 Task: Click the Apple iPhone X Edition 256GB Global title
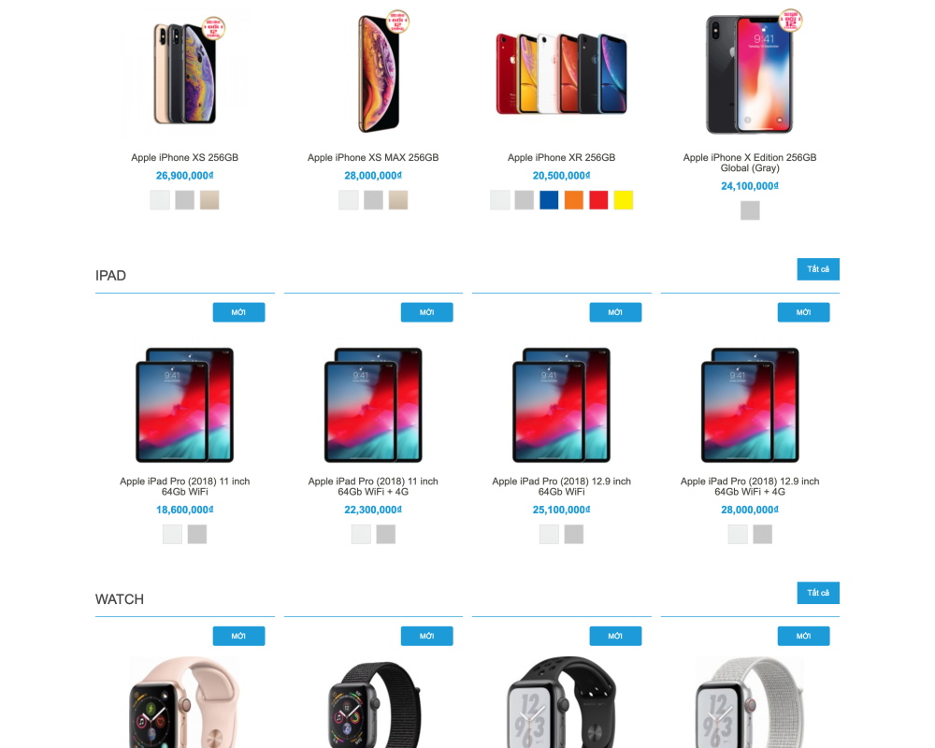(750, 163)
